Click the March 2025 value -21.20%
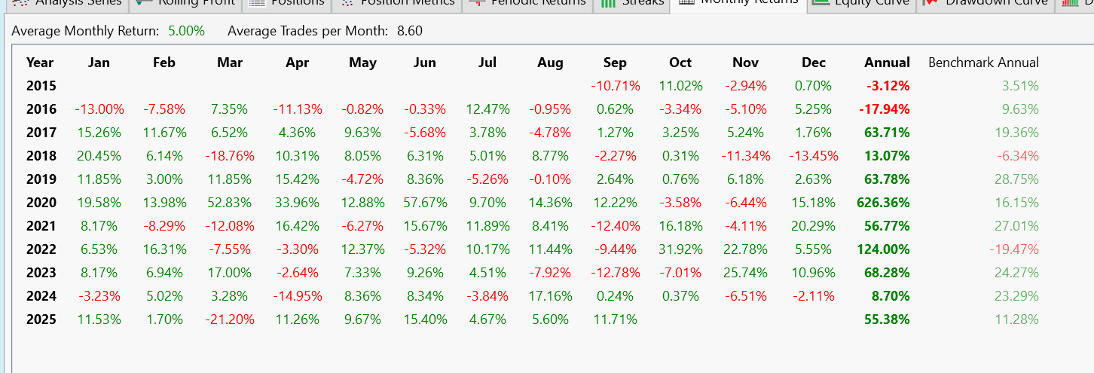 pos(230,319)
